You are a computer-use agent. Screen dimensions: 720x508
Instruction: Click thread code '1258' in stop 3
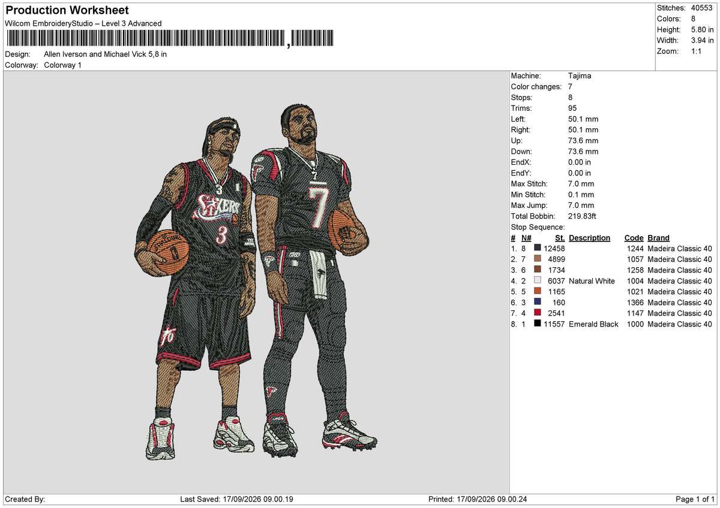[635, 270]
